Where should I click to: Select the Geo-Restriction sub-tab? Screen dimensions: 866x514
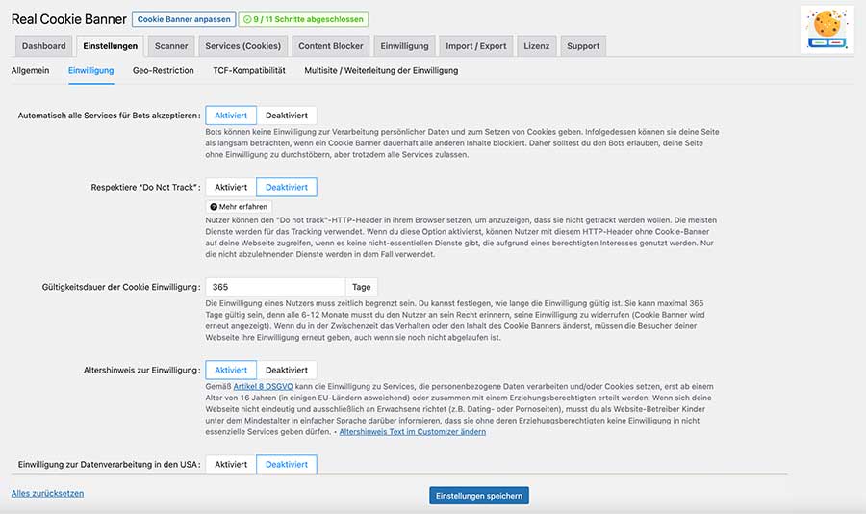pyautogui.click(x=163, y=70)
